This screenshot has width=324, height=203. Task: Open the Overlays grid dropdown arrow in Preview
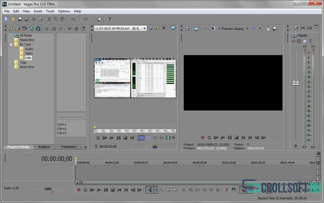pyautogui.click(x=260, y=29)
